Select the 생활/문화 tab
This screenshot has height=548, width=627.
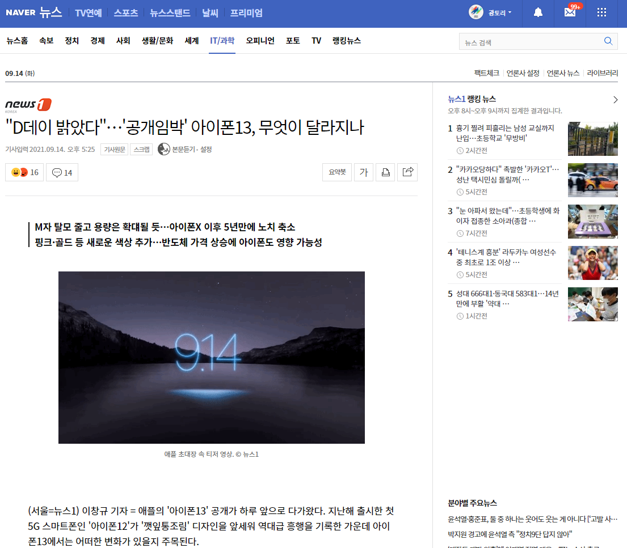point(158,41)
